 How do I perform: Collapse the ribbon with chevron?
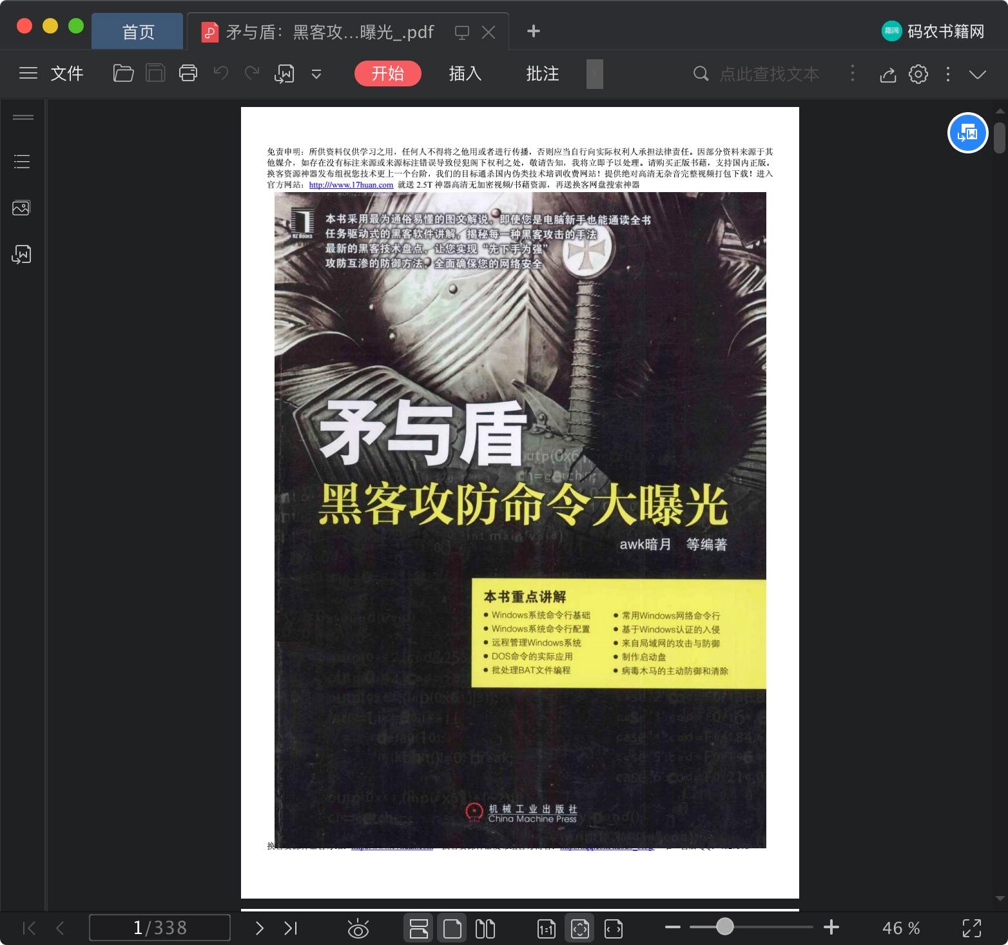978,75
